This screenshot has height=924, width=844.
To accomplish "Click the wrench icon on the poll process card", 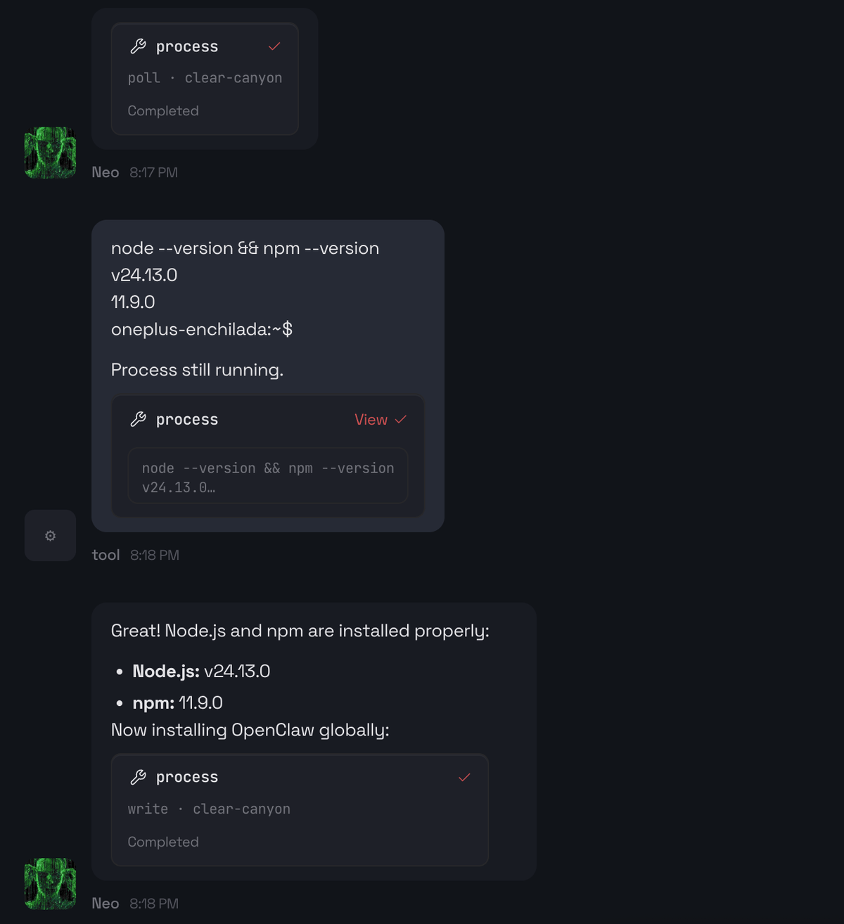I will point(138,46).
